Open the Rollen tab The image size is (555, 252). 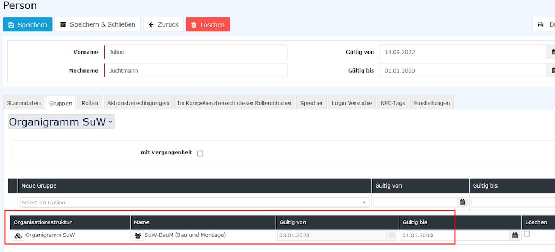[89, 103]
